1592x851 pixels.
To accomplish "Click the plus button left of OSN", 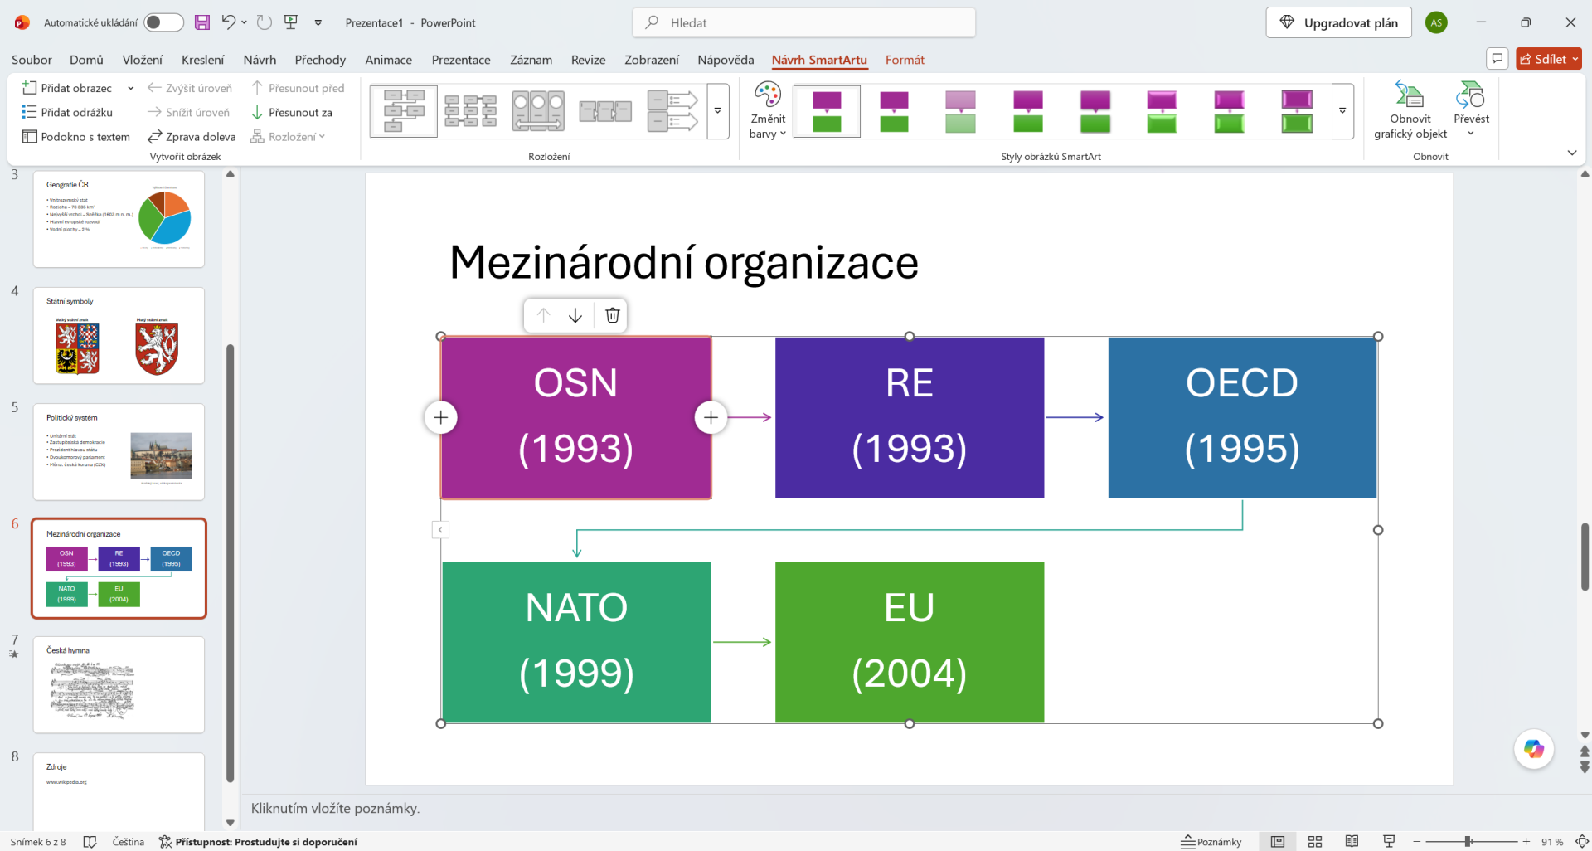I will pos(441,417).
